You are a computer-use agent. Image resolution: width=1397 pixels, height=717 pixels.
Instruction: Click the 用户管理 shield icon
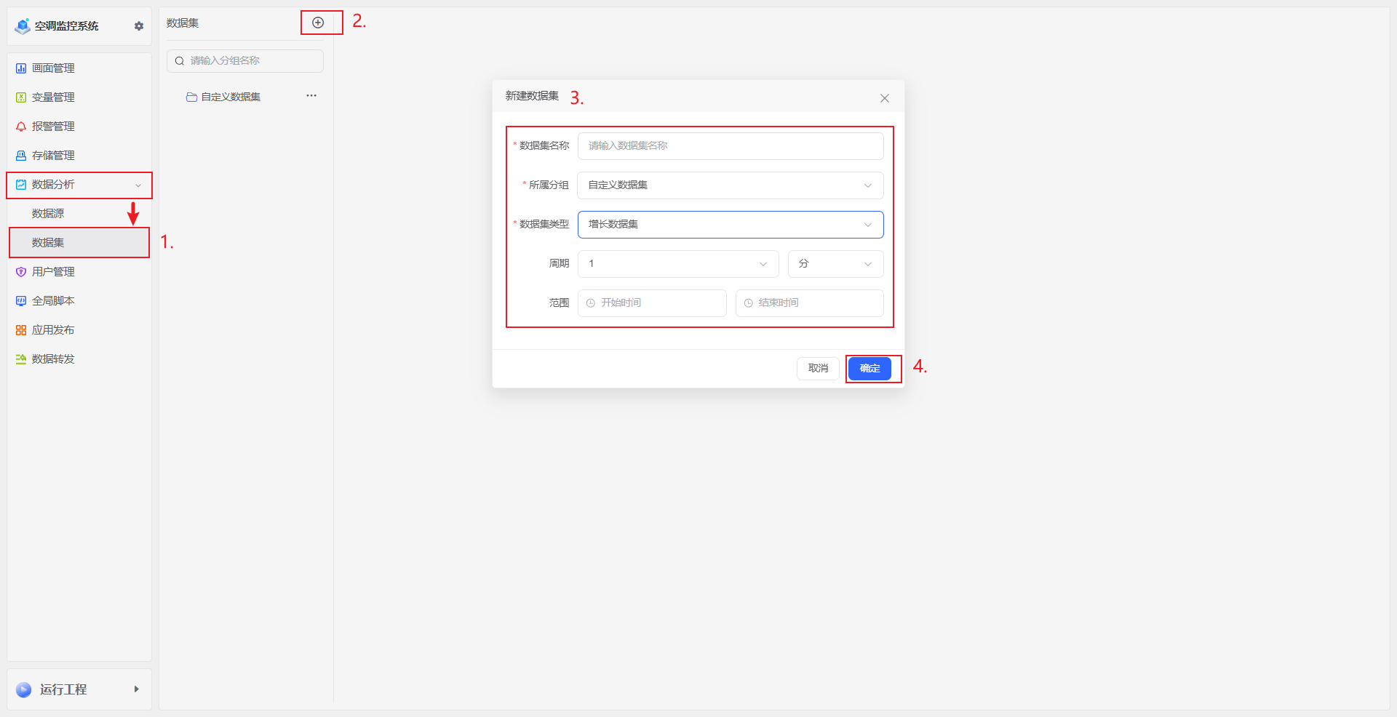(21, 272)
